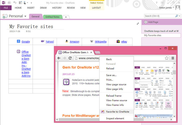This screenshot has height=125, width=182.
Task: Open the eBay link in the table
Action: click(124, 41)
